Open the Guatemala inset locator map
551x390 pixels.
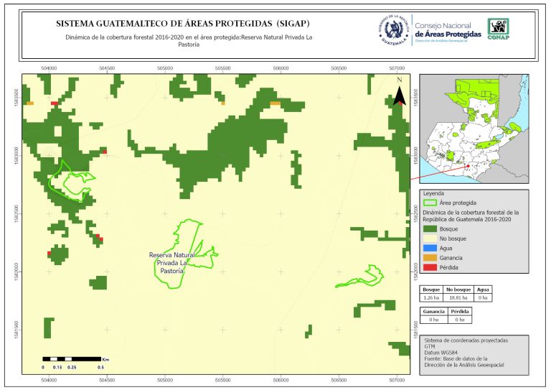pyautogui.click(x=474, y=129)
